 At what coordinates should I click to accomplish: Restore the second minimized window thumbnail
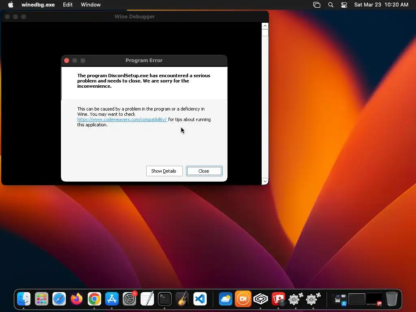pos(374,299)
